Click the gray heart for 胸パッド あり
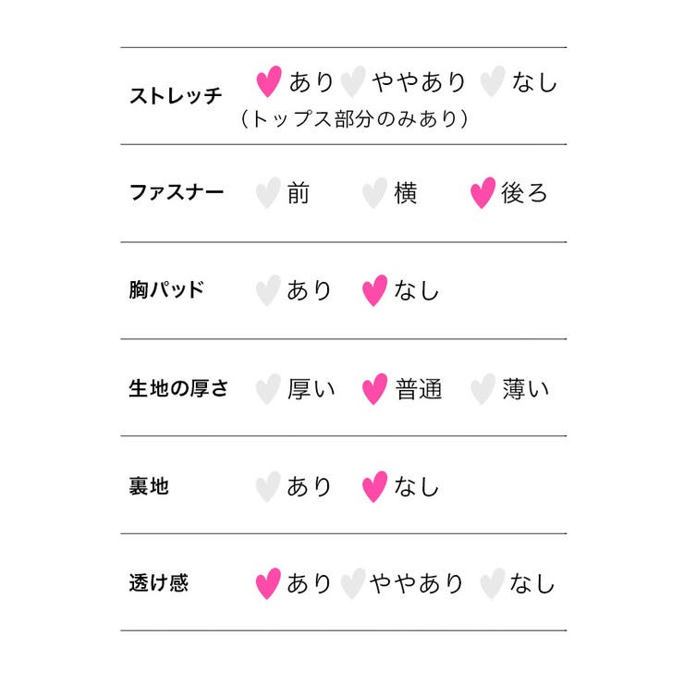Screen dimensions: 684x684 268,290
